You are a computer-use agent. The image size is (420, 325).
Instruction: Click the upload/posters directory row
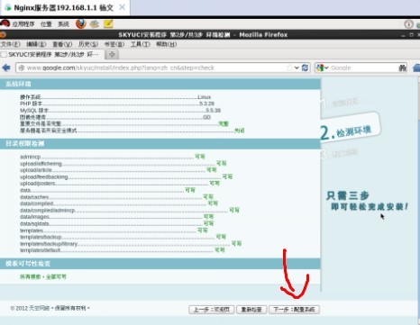point(120,184)
